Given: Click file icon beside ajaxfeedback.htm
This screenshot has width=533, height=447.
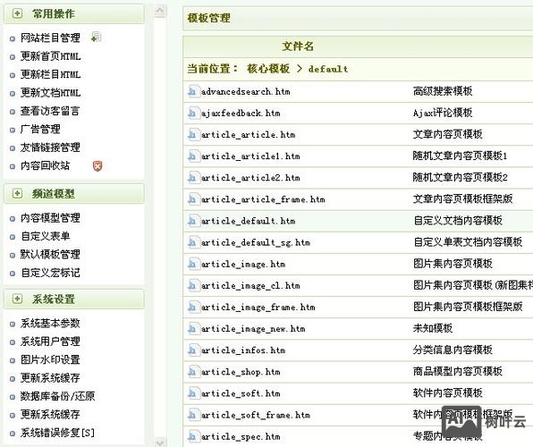Looking at the screenshot, I should point(193,114).
